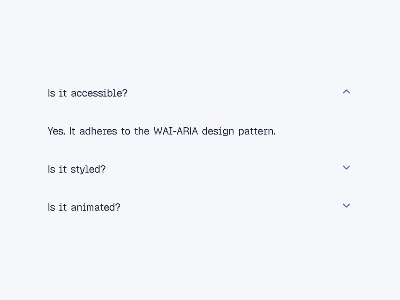The width and height of the screenshot is (400, 300).
Task: Click the word 'pattern.' ending the answer
Action: coord(257,131)
